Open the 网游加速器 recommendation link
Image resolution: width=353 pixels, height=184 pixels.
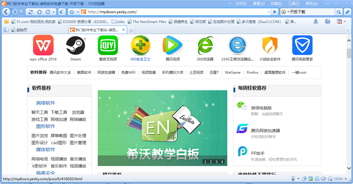106,72
